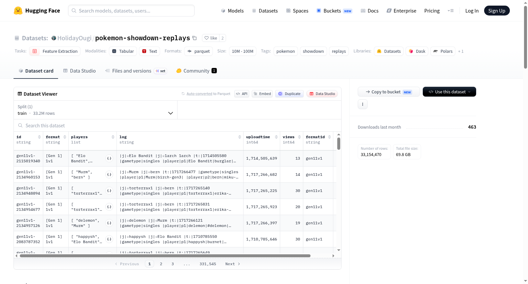Open the Split train dropdown
Screen dimensions: 528x284
point(95,110)
